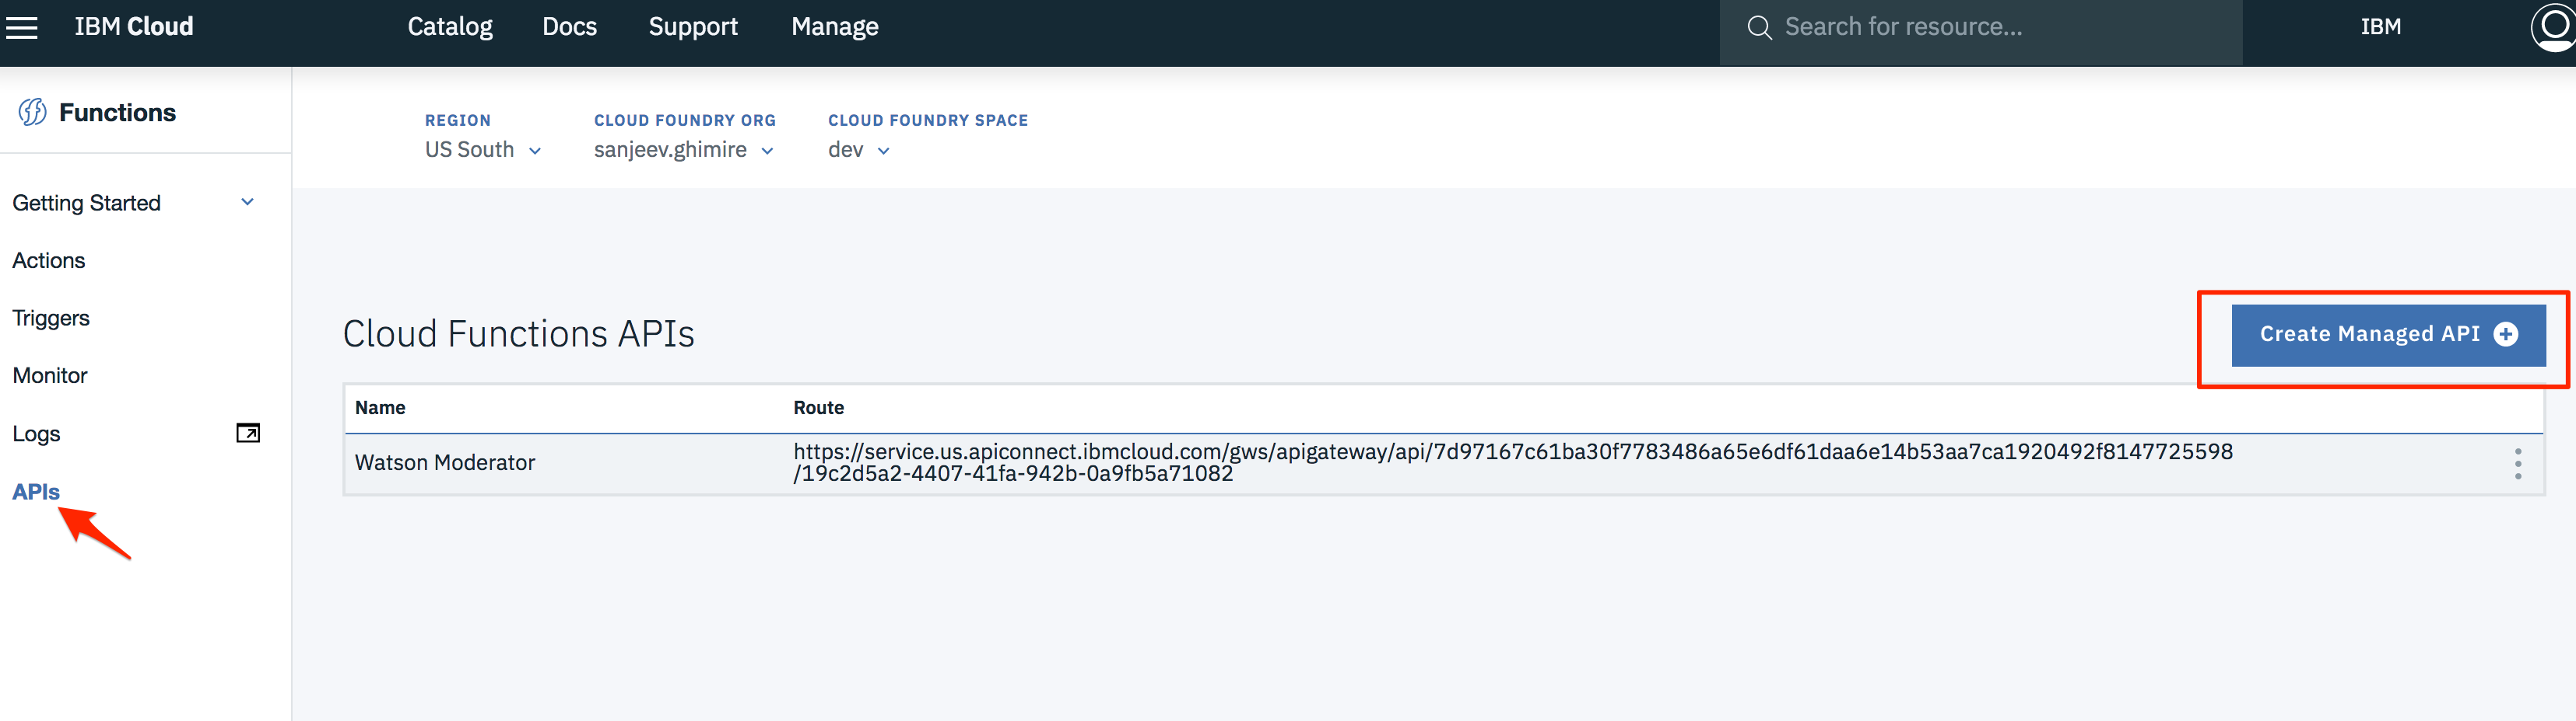
Task: Open the Catalog menu item
Action: [450, 27]
